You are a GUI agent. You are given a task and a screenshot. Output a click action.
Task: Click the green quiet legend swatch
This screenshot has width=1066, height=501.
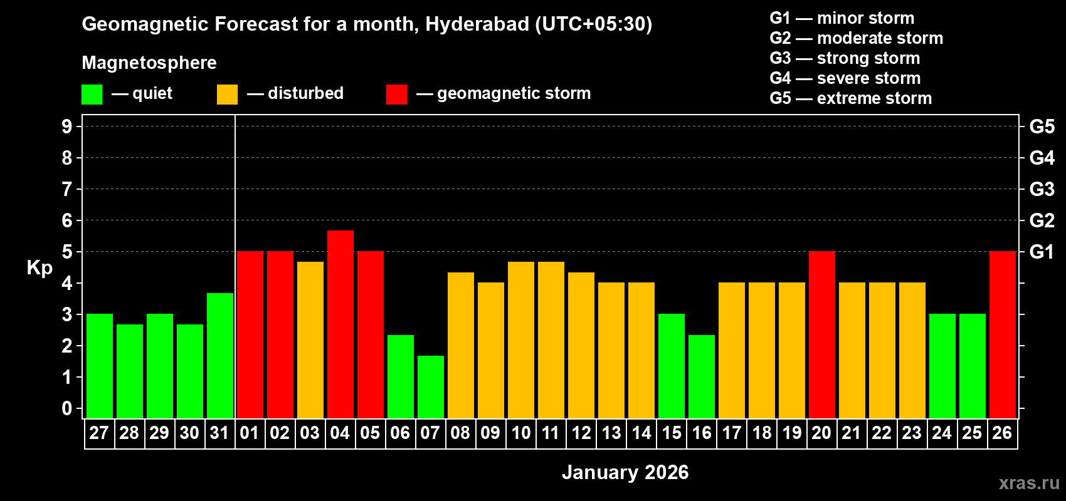(92, 94)
